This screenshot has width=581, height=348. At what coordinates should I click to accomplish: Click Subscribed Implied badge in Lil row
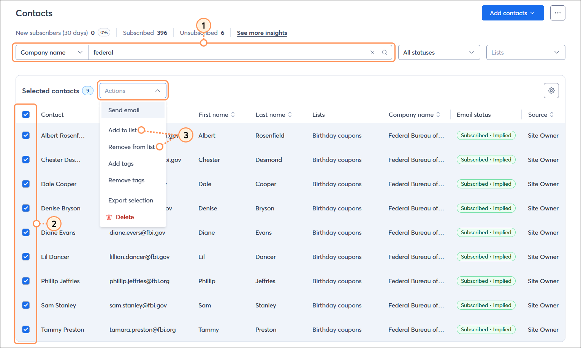click(486, 257)
